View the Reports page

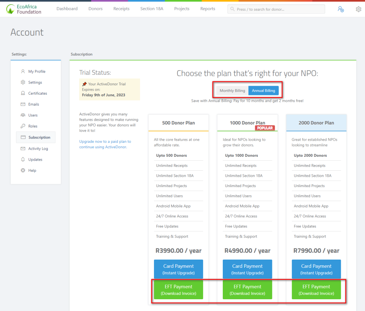208,9
